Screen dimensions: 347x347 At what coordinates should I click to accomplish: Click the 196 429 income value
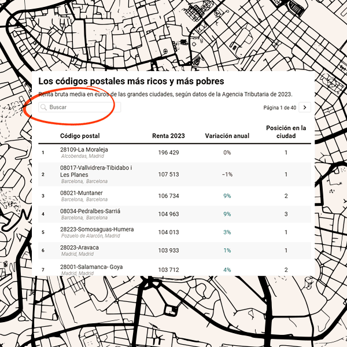pyautogui.click(x=168, y=153)
